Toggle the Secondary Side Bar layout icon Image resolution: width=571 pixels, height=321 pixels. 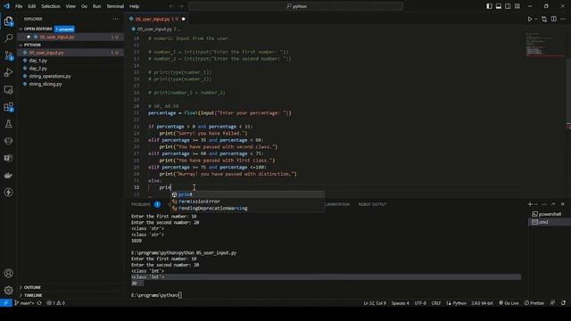coord(508,6)
